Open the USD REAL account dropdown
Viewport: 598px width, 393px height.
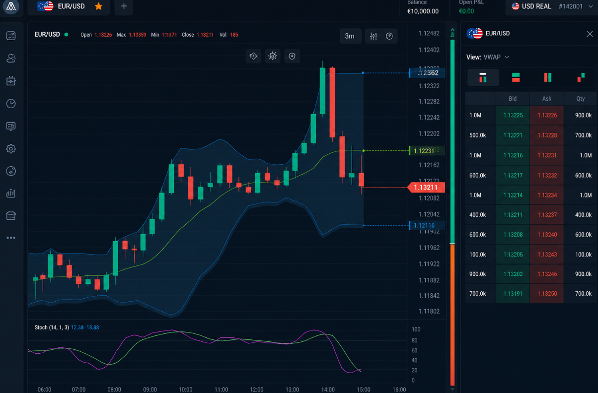551,6
